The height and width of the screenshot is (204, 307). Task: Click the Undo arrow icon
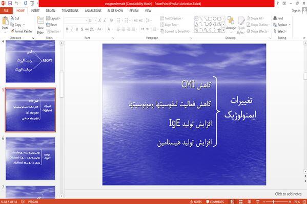point(17,3)
